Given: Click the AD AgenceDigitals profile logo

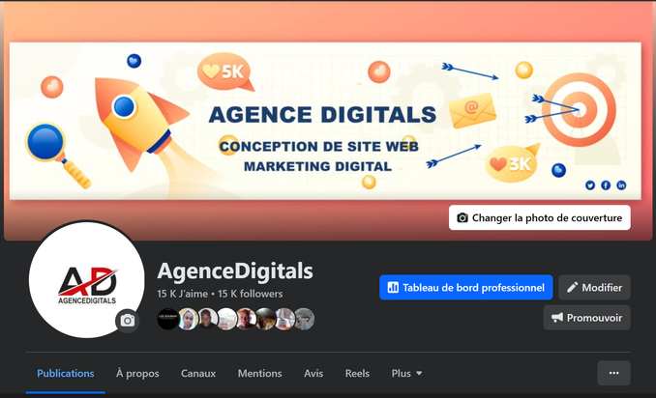Looking at the screenshot, I should 87,279.
